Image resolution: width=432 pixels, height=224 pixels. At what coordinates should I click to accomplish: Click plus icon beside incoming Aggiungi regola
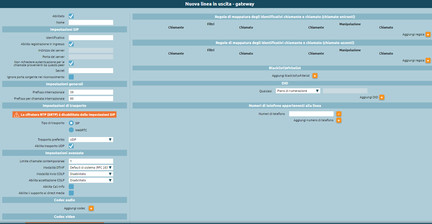tap(428, 35)
